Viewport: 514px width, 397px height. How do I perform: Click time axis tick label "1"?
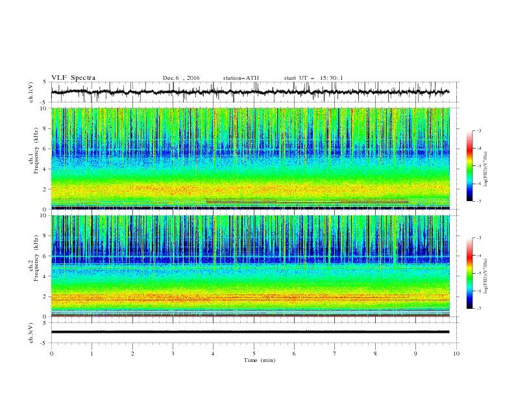click(92, 354)
